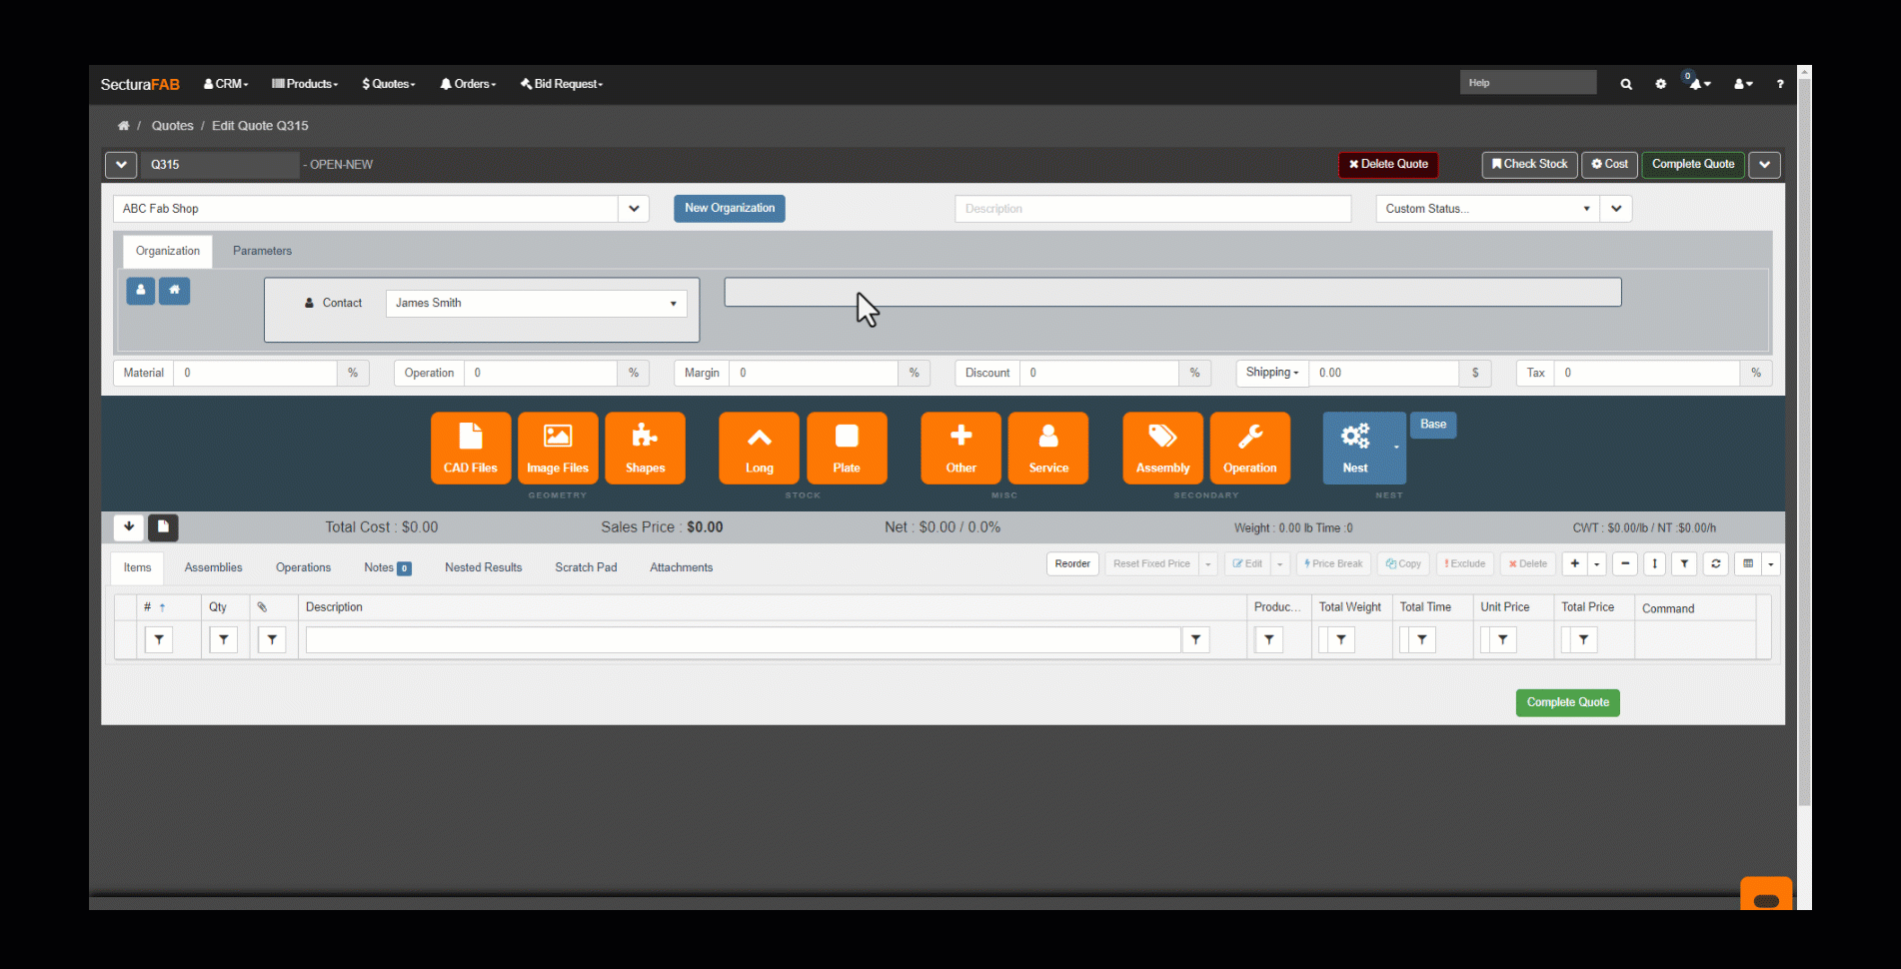This screenshot has height=969, width=1901.
Task: Open the Nested Results tab
Action: pos(483,567)
